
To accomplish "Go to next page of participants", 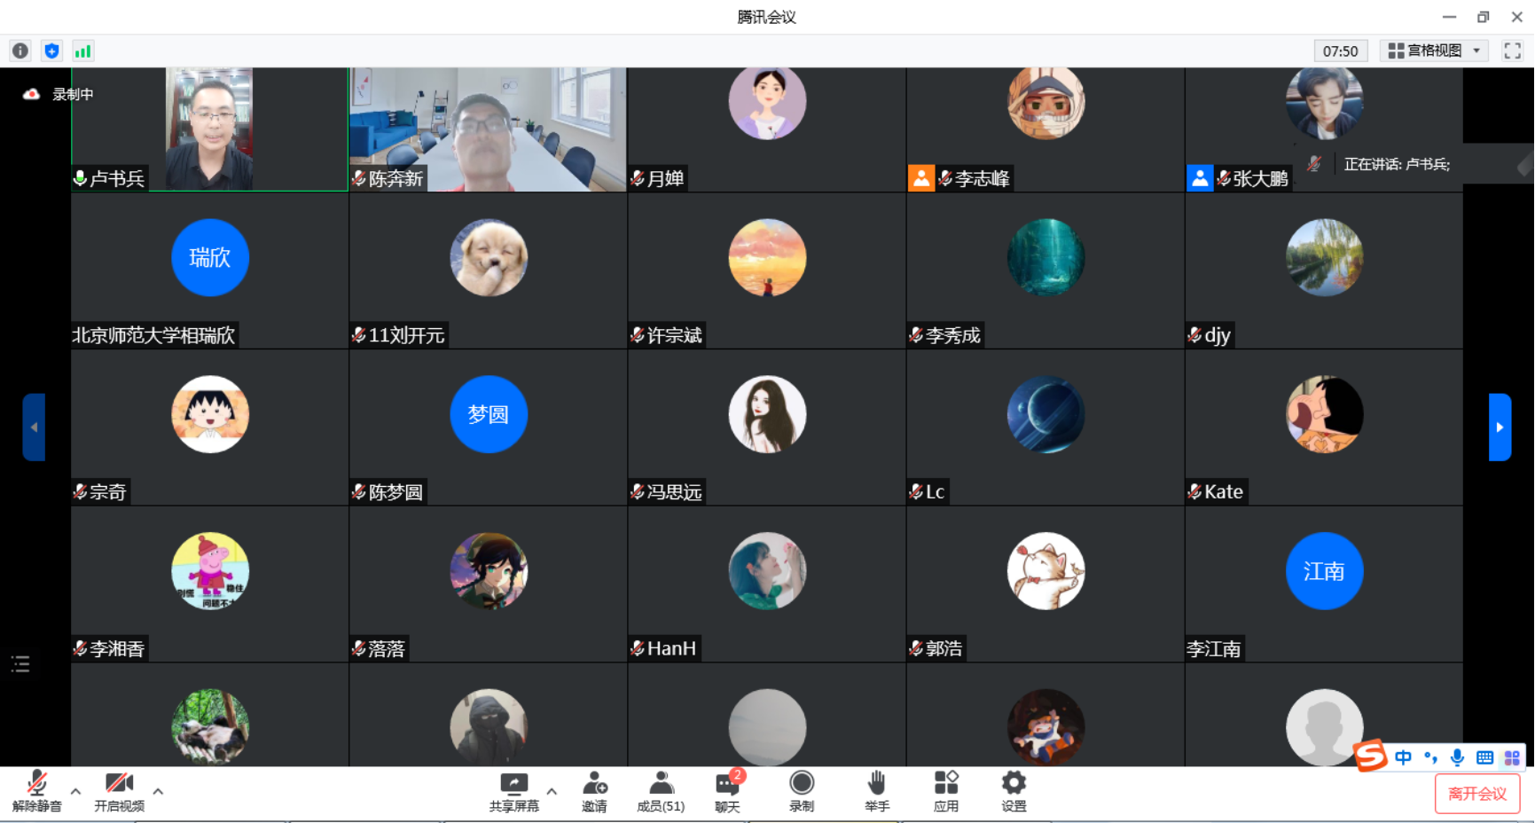I will tap(1500, 427).
